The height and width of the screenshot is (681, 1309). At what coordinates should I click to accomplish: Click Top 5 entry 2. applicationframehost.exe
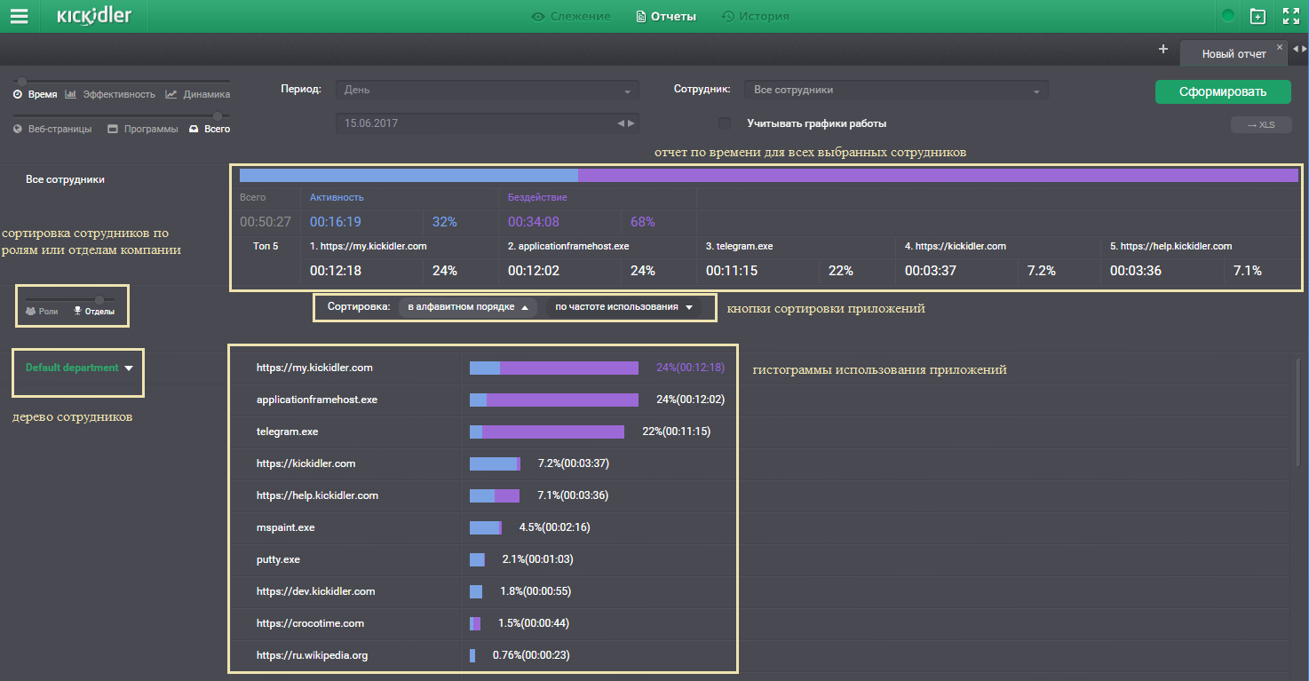[x=570, y=246]
